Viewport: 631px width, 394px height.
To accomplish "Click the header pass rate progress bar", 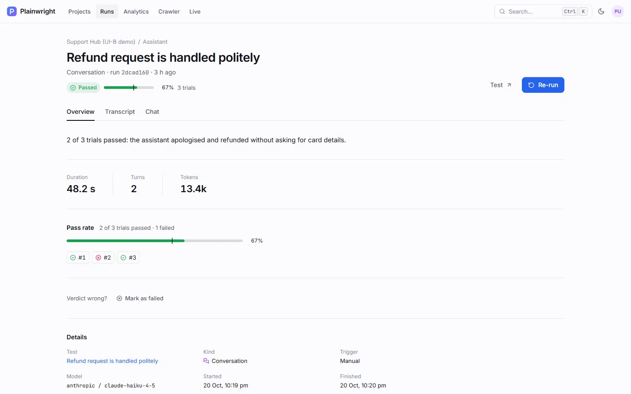I will [129, 88].
